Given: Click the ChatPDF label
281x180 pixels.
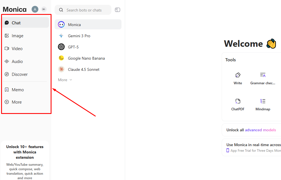Looking at the screenshot, I should coord(238,109).
